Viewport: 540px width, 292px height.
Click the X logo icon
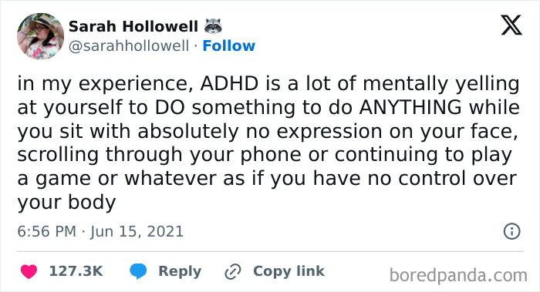click(x=511, y=25)
